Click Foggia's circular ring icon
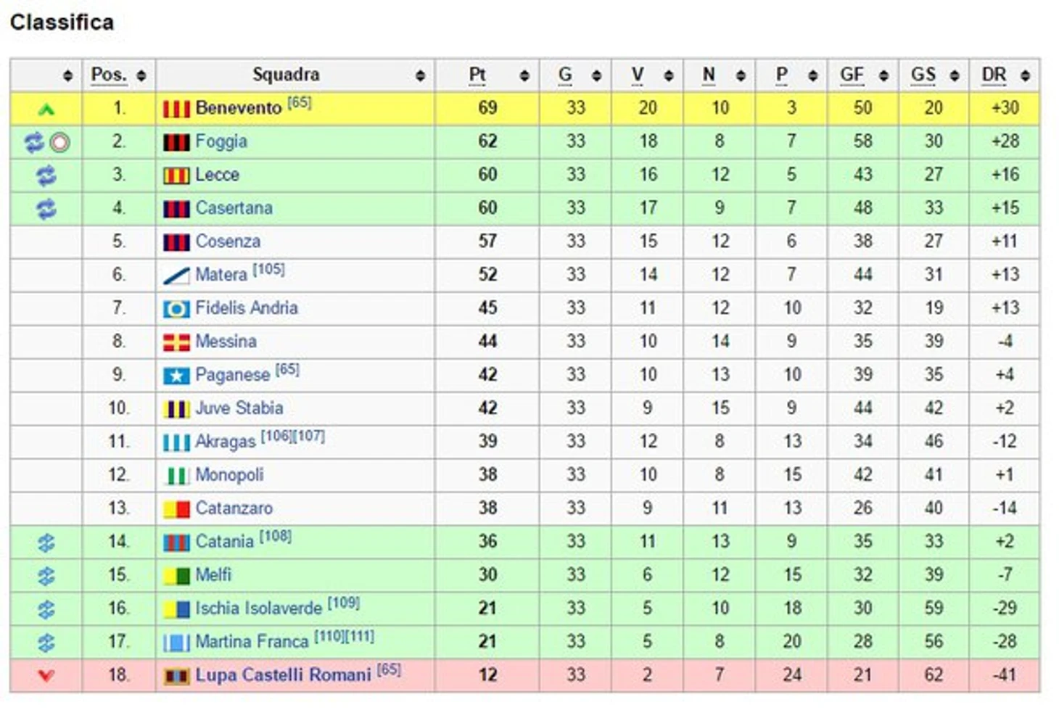This screenshot has width=1059, height=710. pyautogui.click(x=60, y=143)
